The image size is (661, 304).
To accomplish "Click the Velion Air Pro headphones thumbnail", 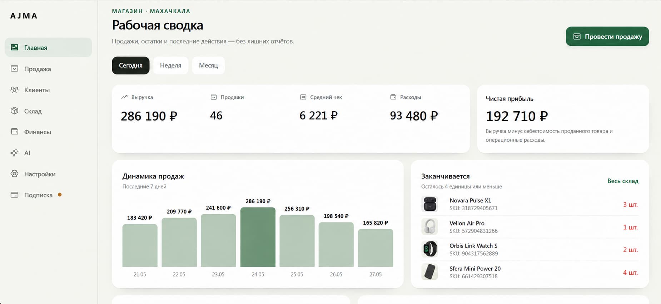I will pyautogui.click(x=430, y=227).
